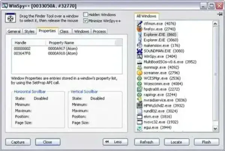Click the screamer.exe icon
This screenshot has height=151, width=225.
139,73
